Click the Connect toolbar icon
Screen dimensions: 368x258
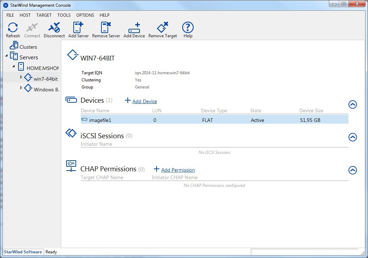click(x=32, y=27)
